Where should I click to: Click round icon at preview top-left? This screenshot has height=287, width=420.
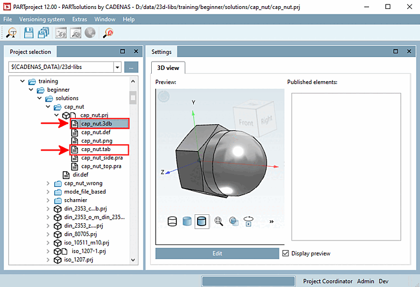point(164,96)
